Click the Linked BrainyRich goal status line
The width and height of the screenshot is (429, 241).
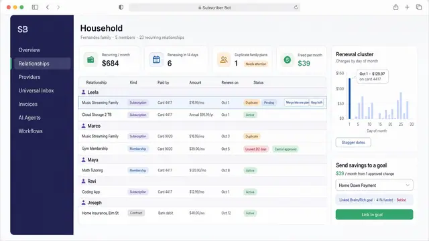374,199
